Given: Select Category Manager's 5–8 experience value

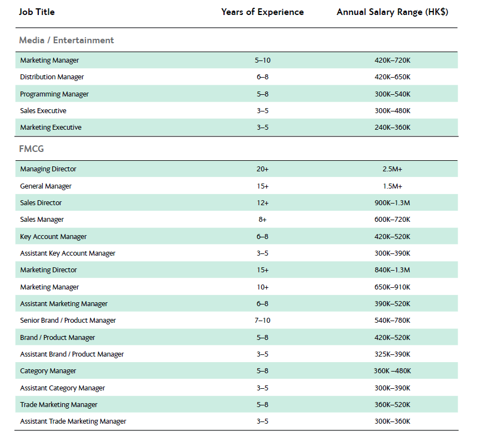Looking at the screenshot, I should pyautogui.click(x=262, y=371).
